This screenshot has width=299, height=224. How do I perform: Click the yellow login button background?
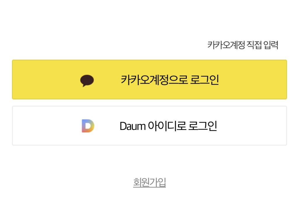[x=149, y=80]
